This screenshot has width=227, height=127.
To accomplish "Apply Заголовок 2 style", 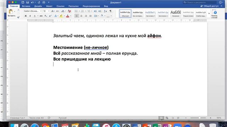I will pos(163,13).
